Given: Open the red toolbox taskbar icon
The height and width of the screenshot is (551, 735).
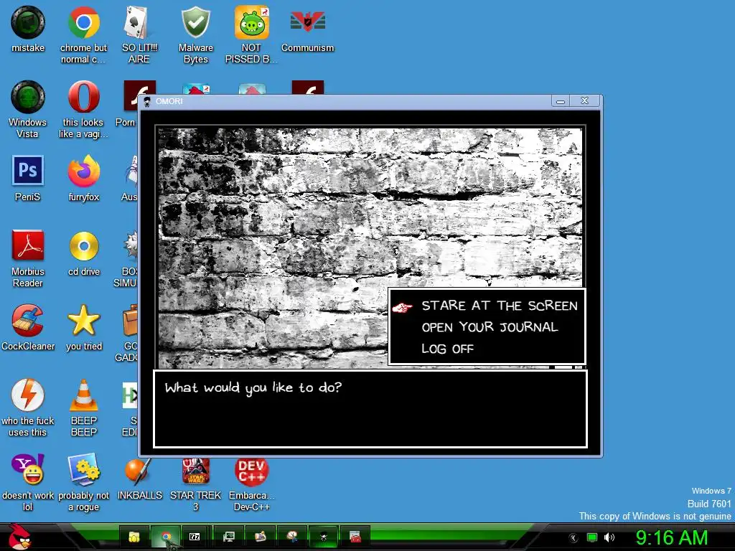Looking at the screenshot, I should pos(355,537).
